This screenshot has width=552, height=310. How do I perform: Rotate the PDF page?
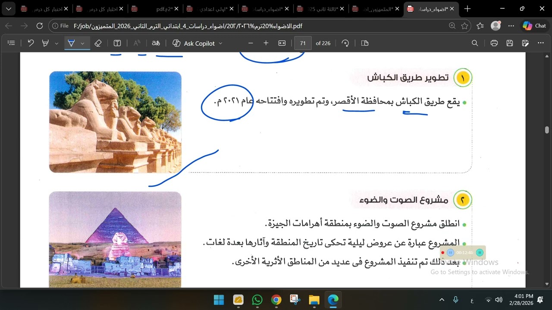(x=345, y=43)
